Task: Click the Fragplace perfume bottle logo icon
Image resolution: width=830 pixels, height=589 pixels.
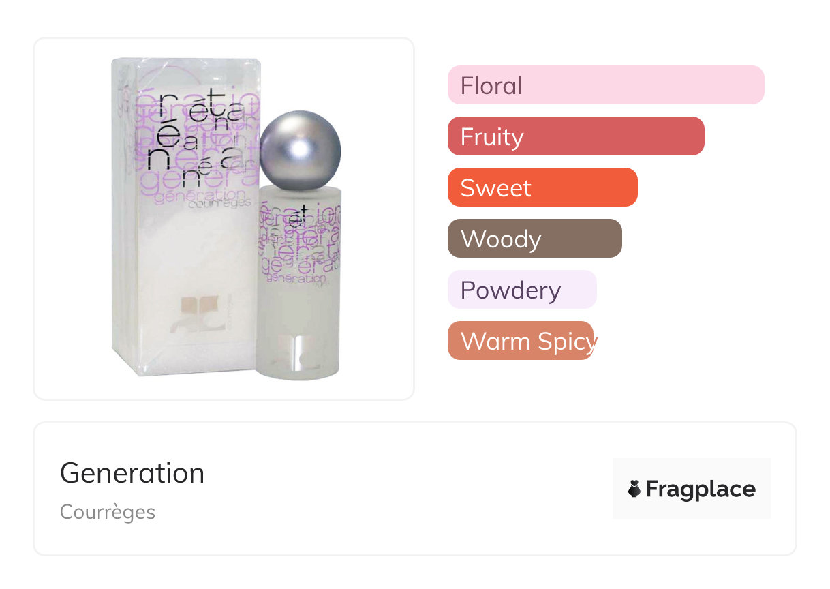Action: click(634, 489)
